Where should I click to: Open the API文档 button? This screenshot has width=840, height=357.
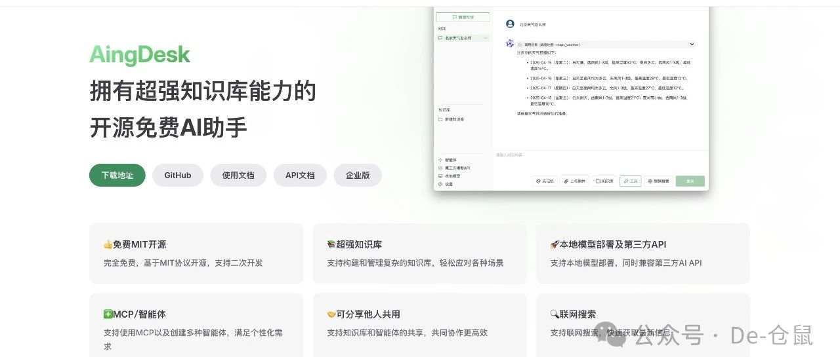(x=300, y=176)
